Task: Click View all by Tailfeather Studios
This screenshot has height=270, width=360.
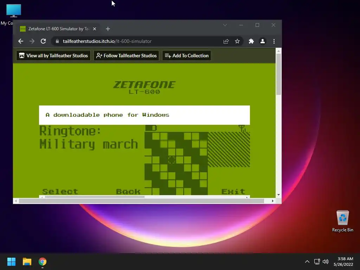Action: [x=53, y=56]
